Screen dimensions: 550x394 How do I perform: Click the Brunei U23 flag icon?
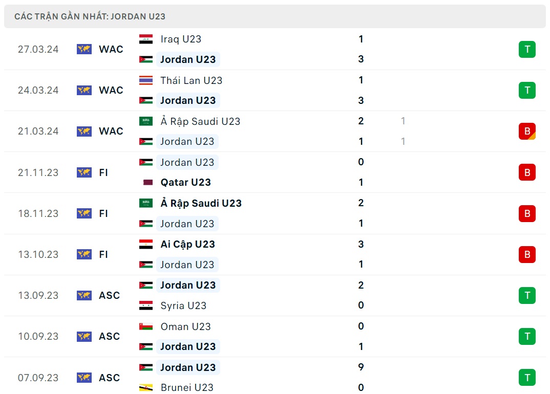tap(146, 387)
